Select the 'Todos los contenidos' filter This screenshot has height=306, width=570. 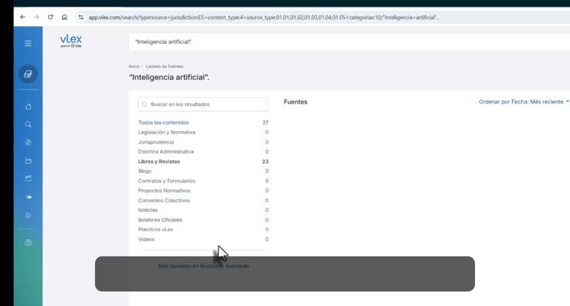pyautogui.click(x=163, y=123)
